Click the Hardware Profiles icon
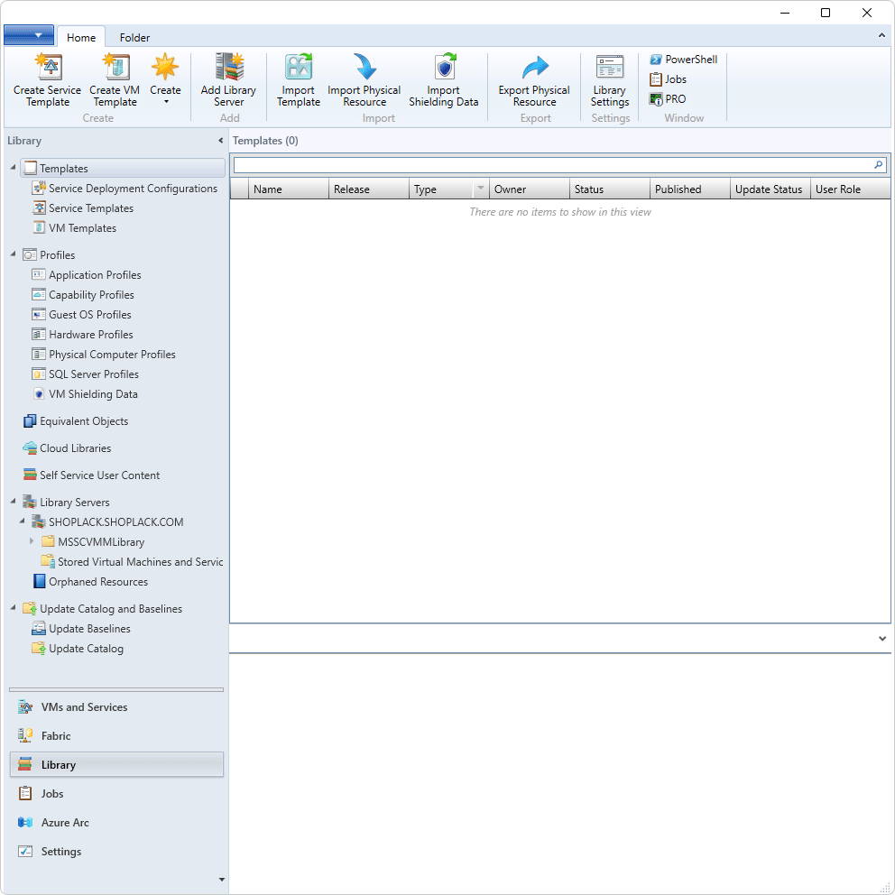 [x=38, y=335]
